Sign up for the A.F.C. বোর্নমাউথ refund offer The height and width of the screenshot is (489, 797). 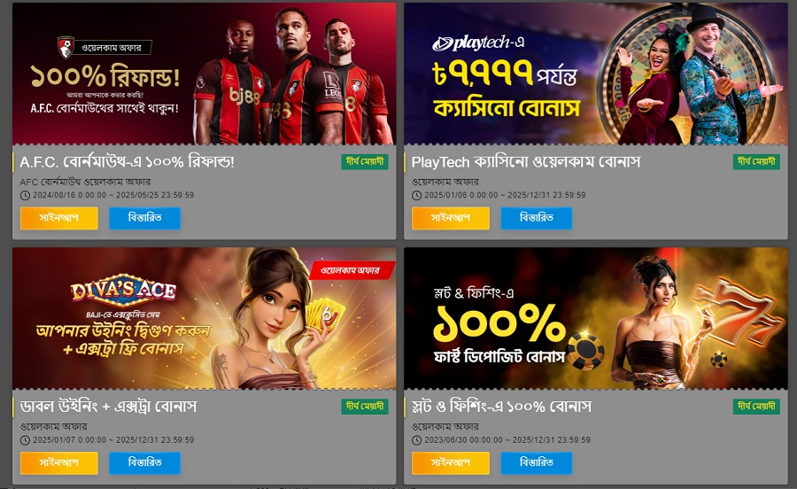point(59,218)
